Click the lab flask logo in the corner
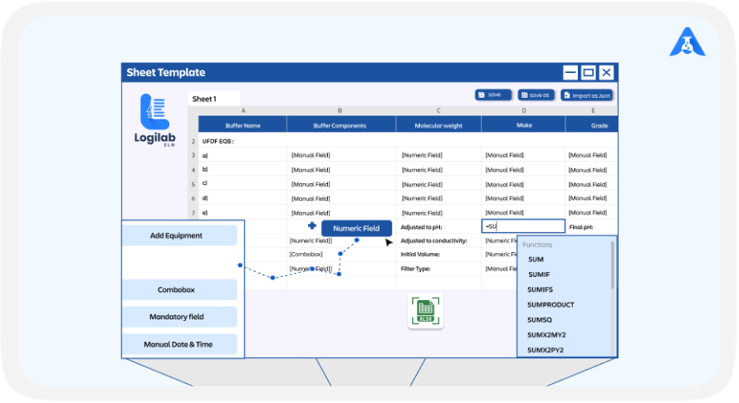 pyautogui.click(x=688, y=42)
